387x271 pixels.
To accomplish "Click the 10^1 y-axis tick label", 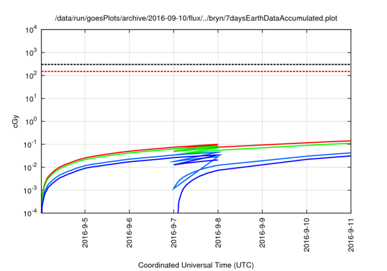I will click(31, 99).
